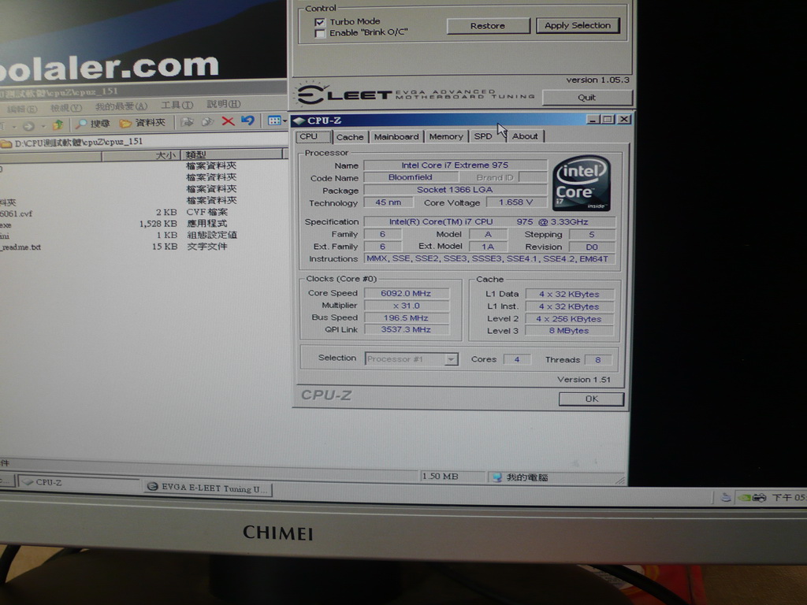The height and width of the screenshot is (605, 807).
Task: Click the Threads value 8
Action: 598,359
